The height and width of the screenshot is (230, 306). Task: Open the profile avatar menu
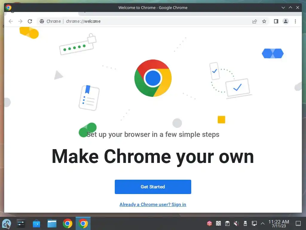coord(285,21)
